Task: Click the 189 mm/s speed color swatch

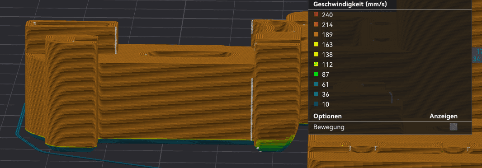Action: [316, 35]
